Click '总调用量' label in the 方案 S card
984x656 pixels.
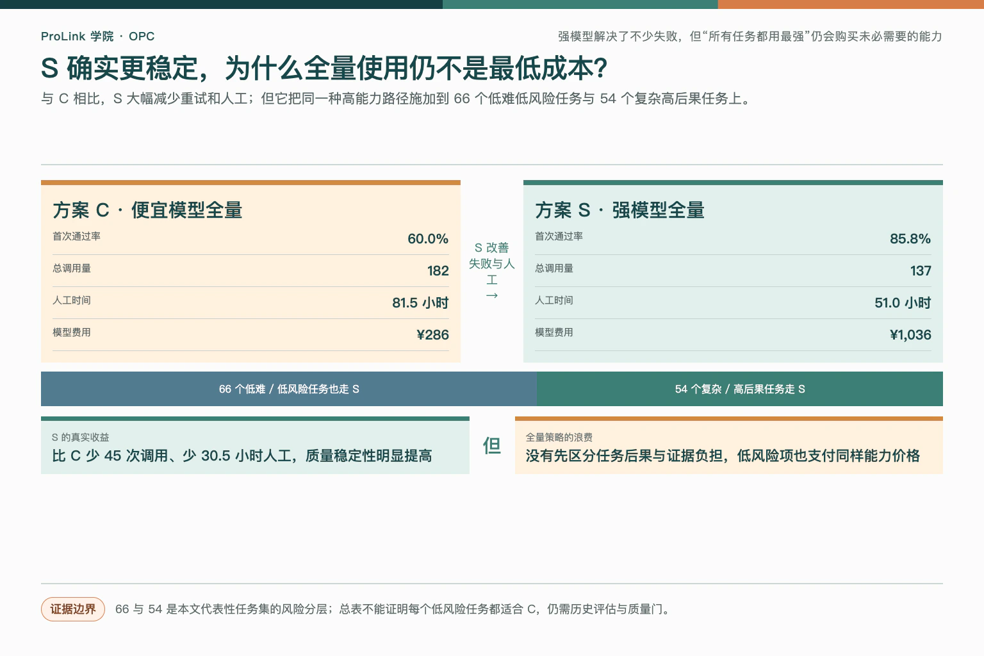(x=554, y=268)
